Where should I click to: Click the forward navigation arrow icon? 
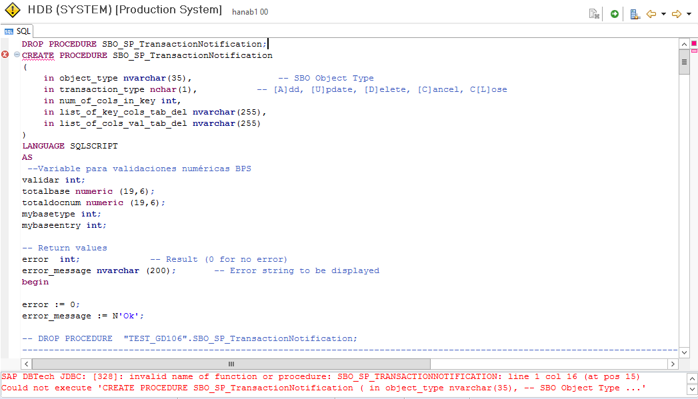(678, 14)
